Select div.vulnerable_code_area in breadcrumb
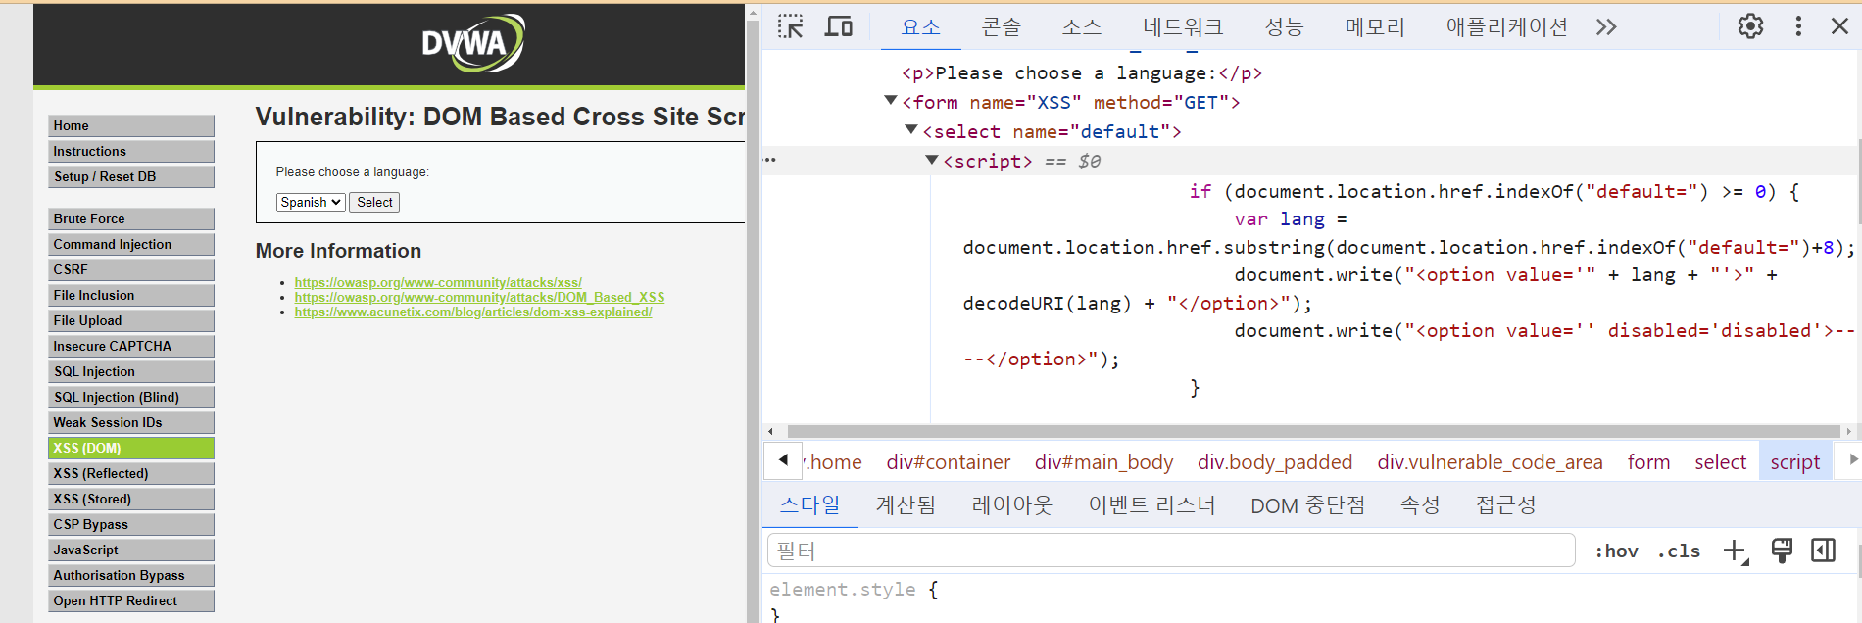 [x=1490, y=462]
